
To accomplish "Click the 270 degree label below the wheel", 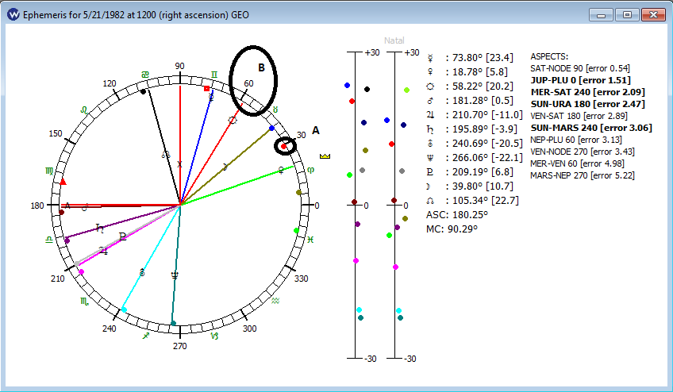I will coord(179,346).
